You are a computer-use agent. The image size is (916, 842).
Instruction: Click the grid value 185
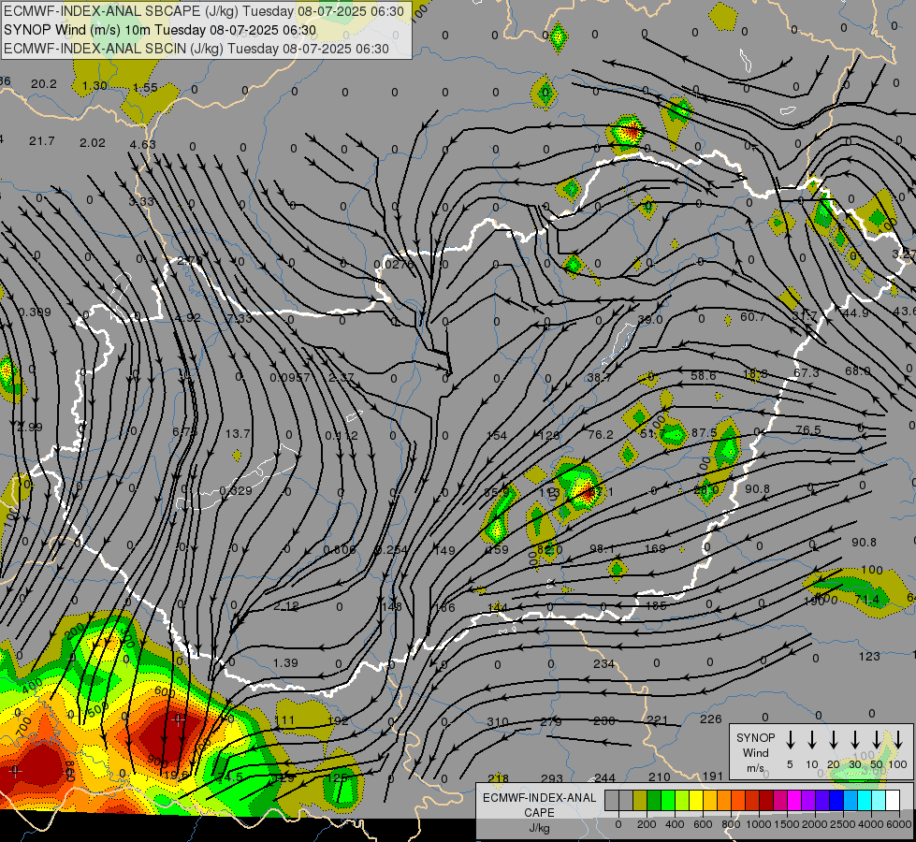[x=656, y=606]
